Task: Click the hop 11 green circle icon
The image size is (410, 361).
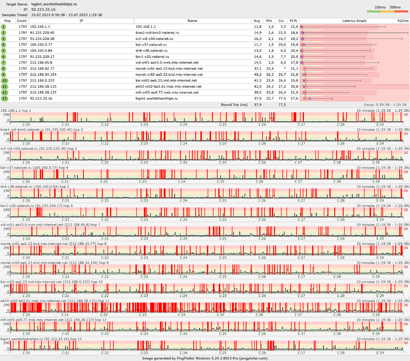Action: click(x=5, y=87)
